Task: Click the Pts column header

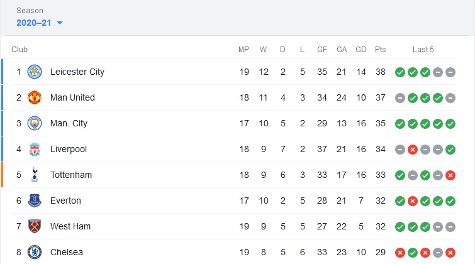Action: point(380,50)
